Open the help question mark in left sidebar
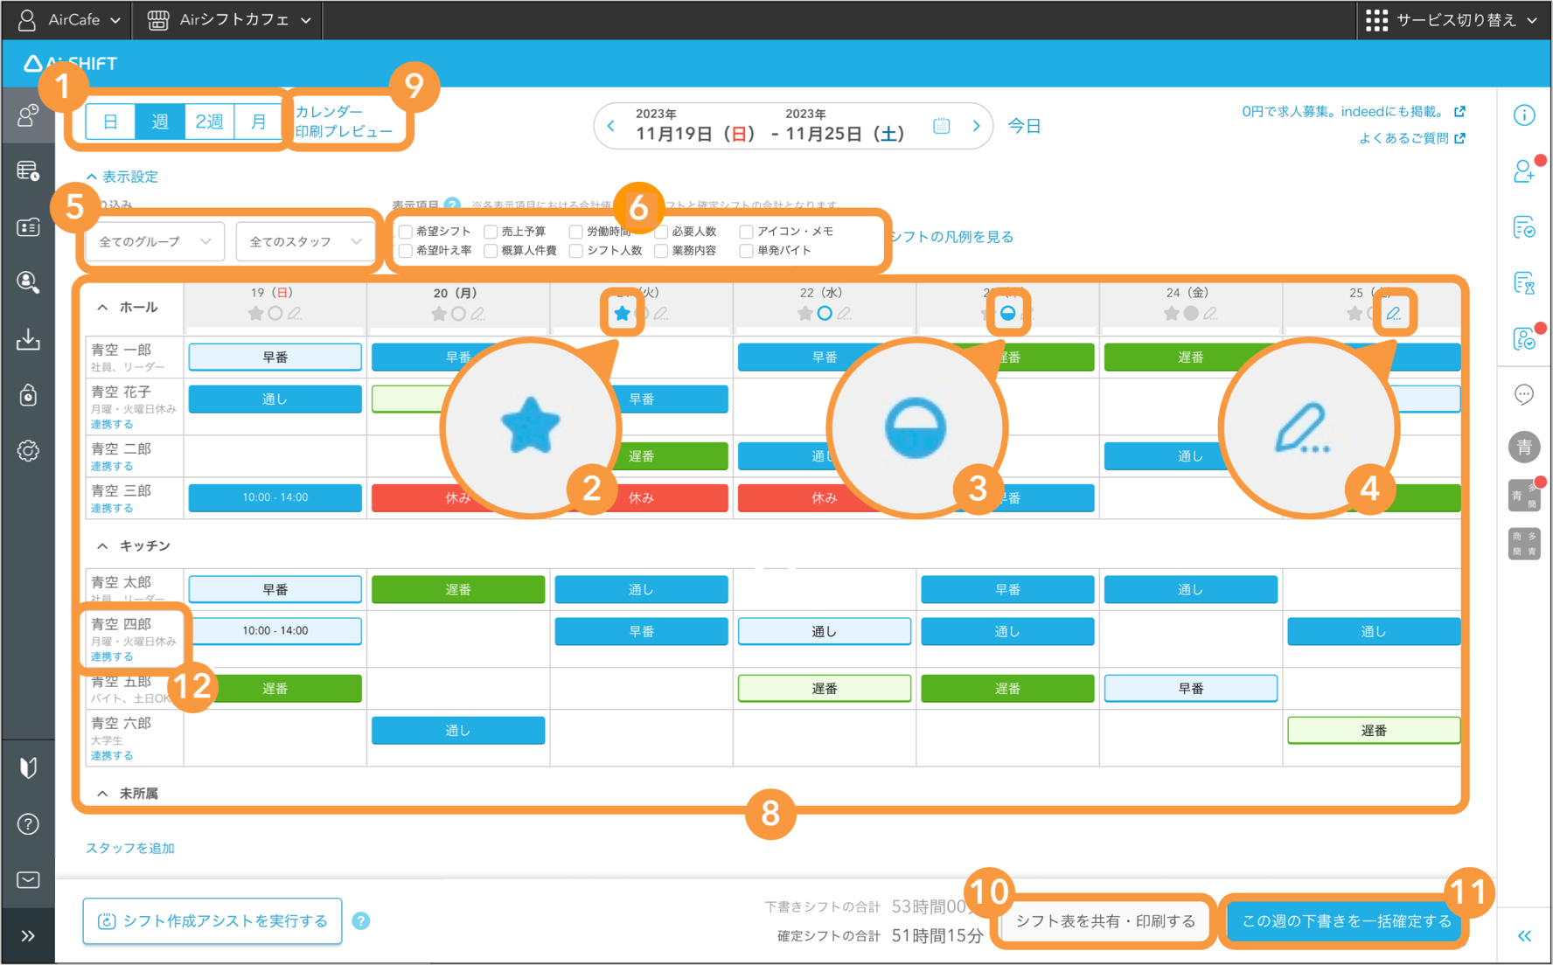This screenshot has height=965, width=1553. 28,823
